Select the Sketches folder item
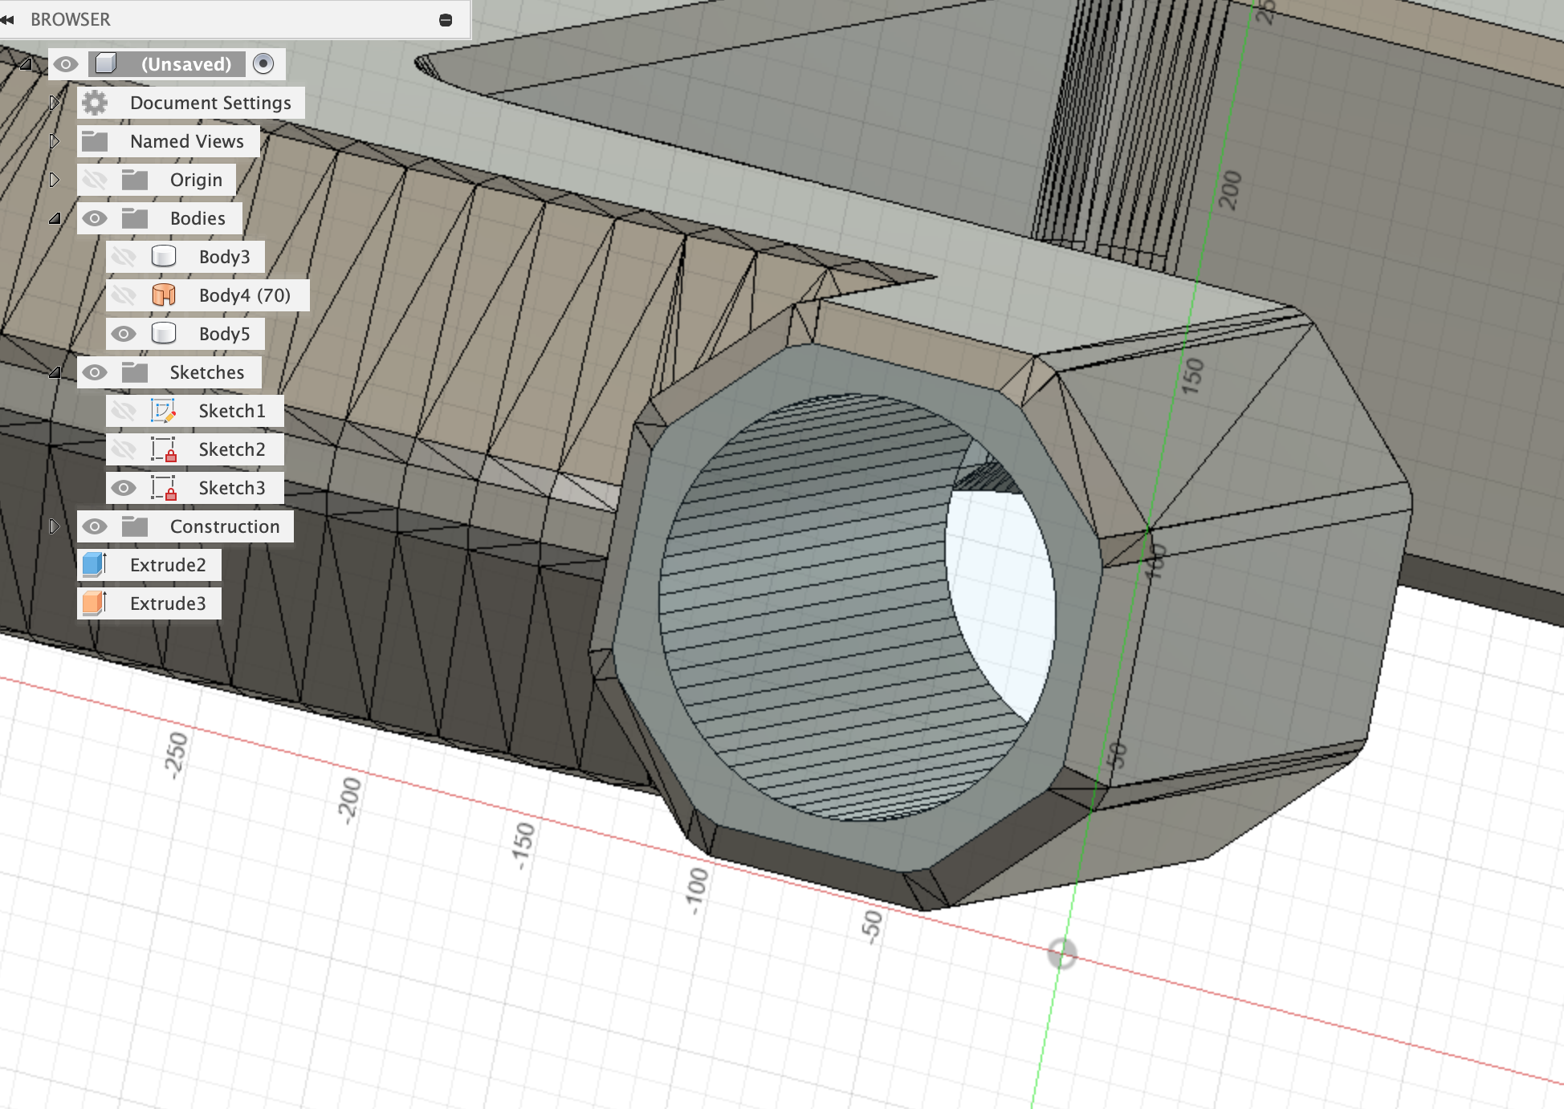The height and width of the screenshot is (1109, 1564). (206, 372)
